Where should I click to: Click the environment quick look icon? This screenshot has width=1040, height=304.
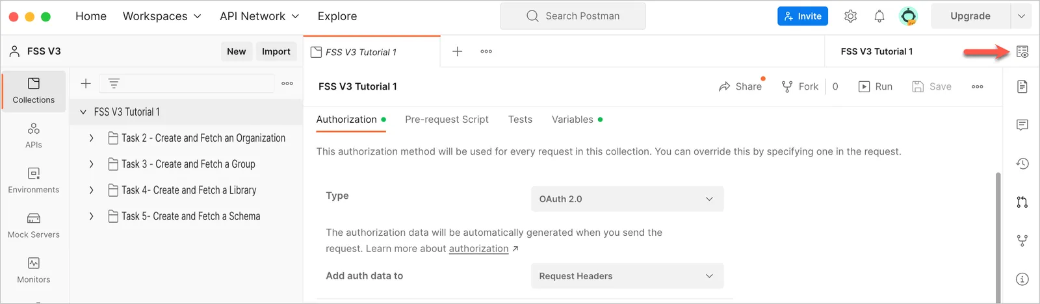(1022, 52)
